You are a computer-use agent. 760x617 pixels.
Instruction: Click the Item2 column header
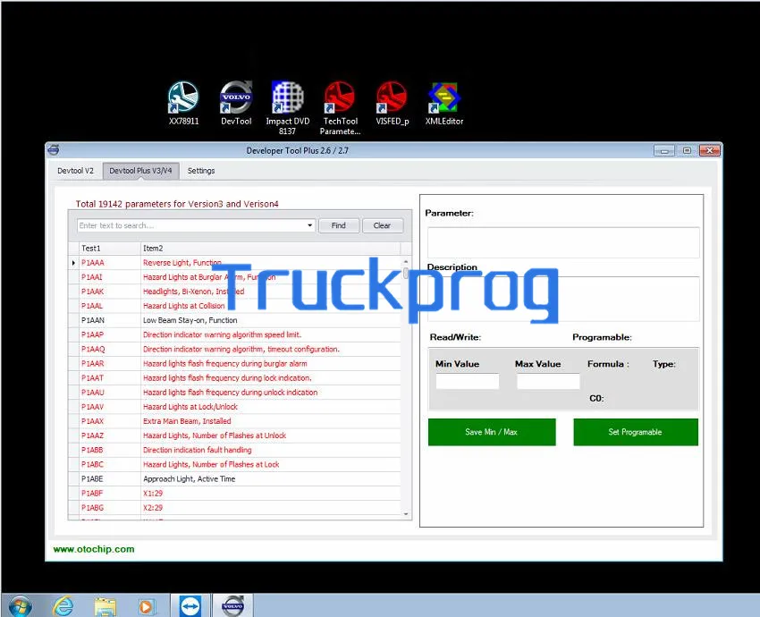[x=270, y=249]
